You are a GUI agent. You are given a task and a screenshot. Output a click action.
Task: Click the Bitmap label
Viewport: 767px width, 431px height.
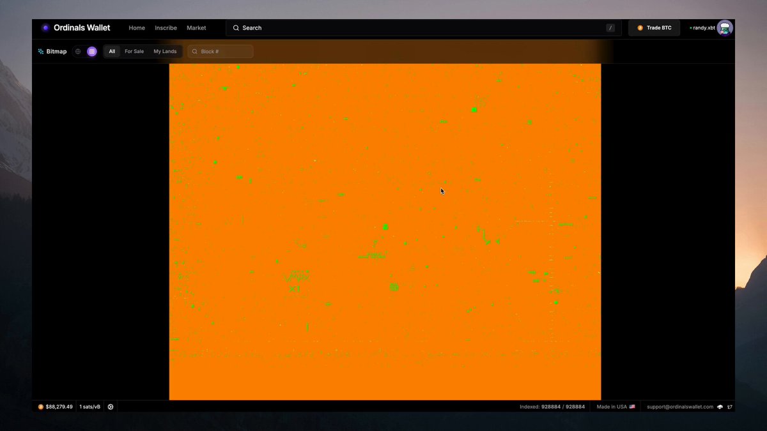[56, 51]
